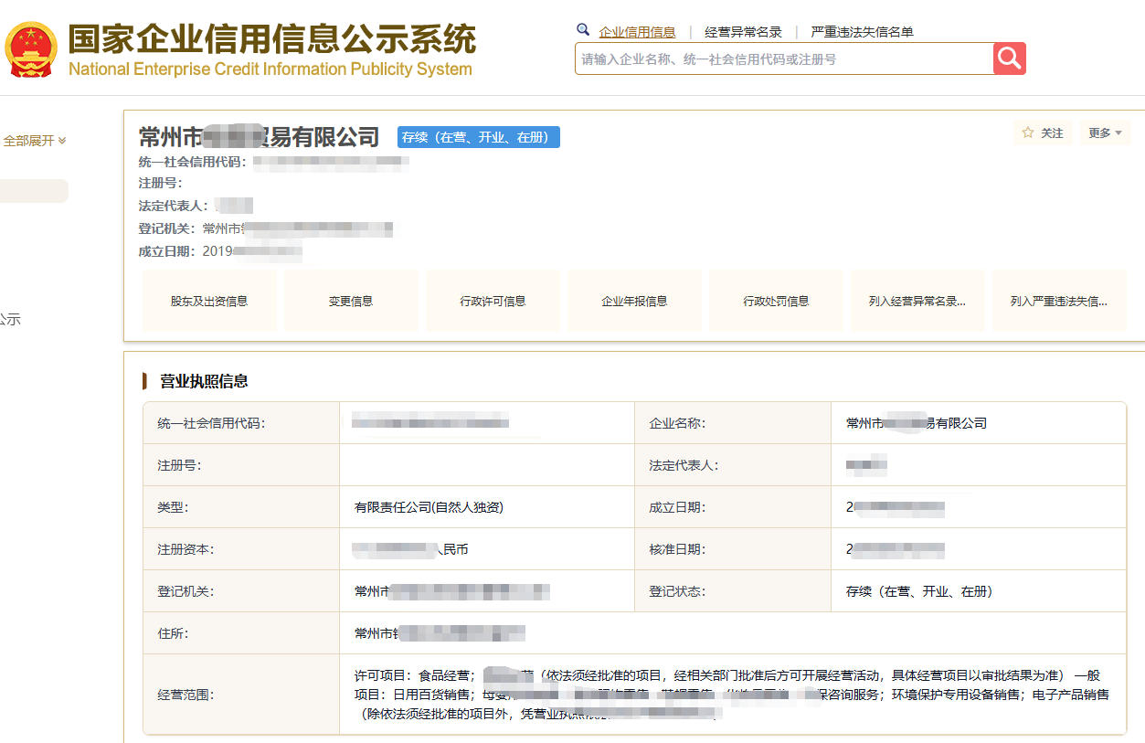Click the star icon beside 关注
Viewport: 1145px width, 743px height.
click(x=1028, y=133)
